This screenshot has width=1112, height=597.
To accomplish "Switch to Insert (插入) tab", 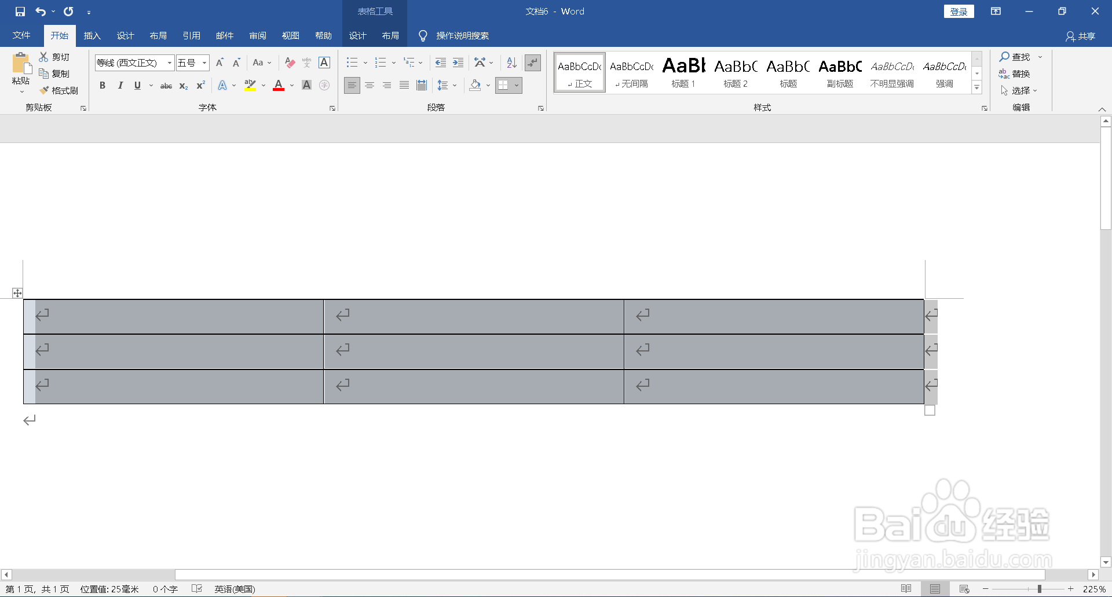I will click(92, 35).
